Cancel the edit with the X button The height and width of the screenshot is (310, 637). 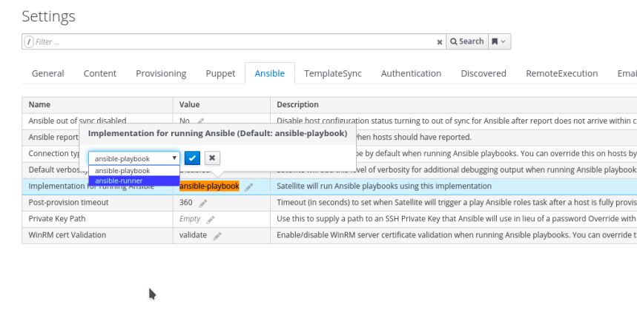[x=212, y=158]
